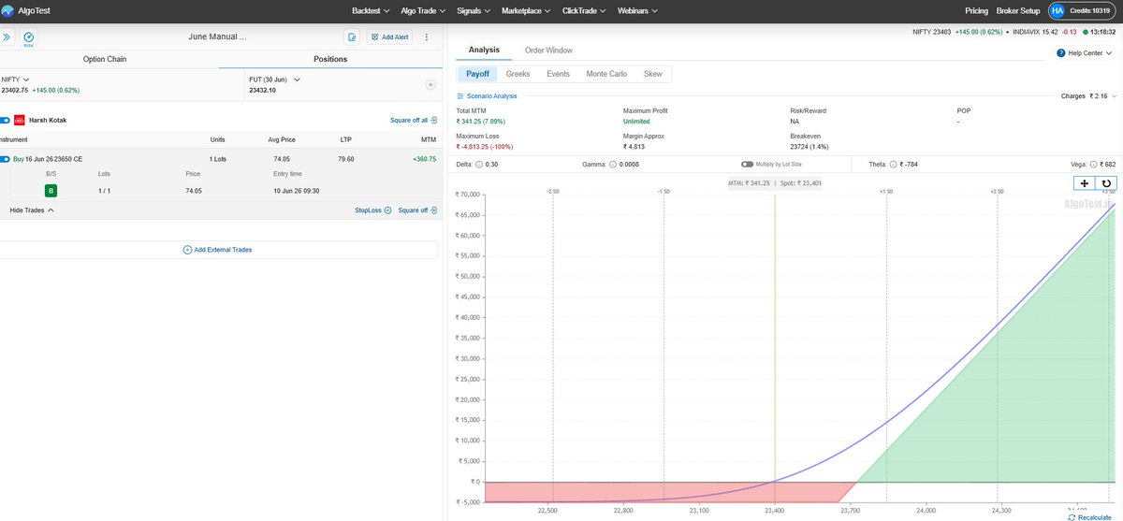
Task: Open the edit notes icon beside Add Alert
Action: point(352,37)
